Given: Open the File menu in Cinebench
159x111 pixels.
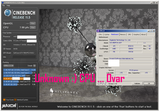Looking at the screenshot, I should click(3, 6).
